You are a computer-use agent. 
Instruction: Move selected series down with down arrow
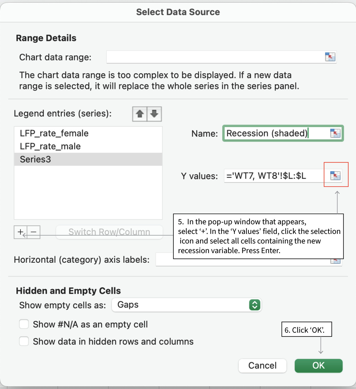(154, 114)
